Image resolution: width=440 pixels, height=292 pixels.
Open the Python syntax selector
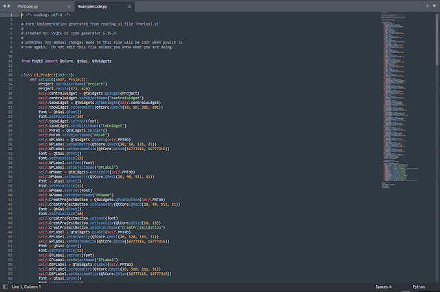[419, 286]
